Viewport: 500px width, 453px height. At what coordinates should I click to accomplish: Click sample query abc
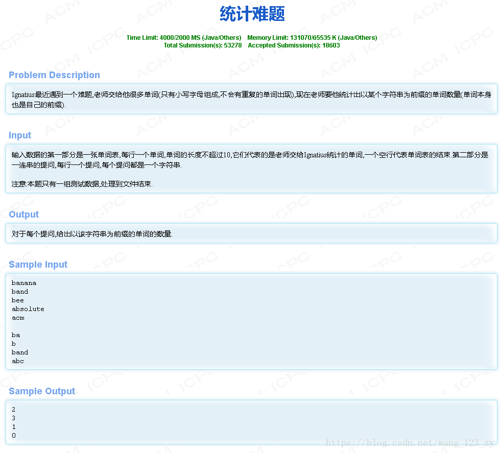pos(17,361)
